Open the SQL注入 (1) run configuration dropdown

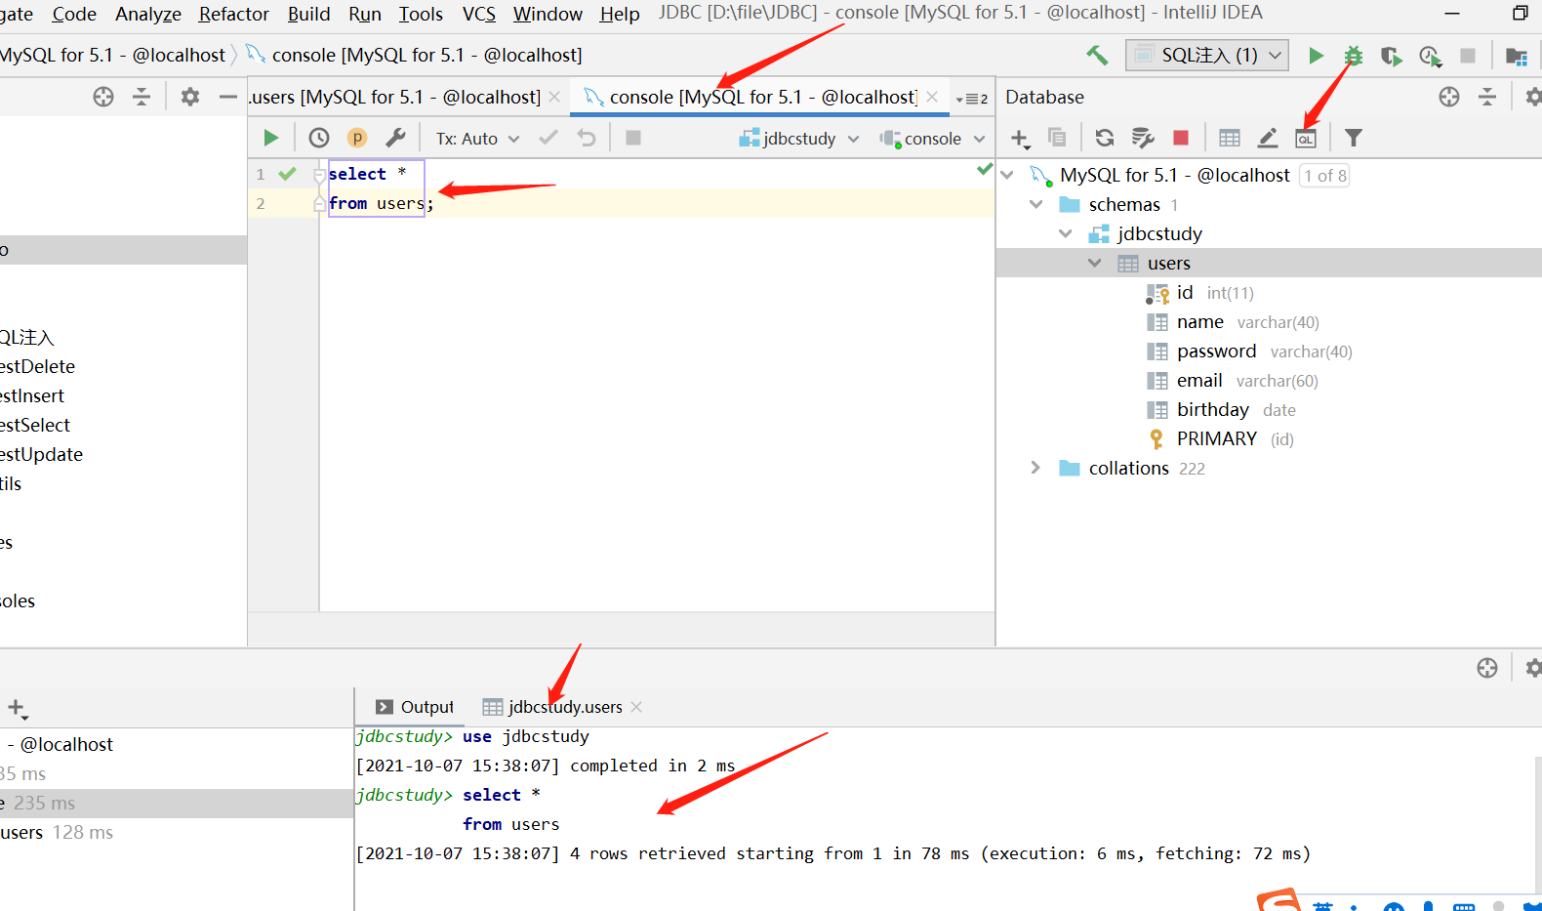[1207, 56]
